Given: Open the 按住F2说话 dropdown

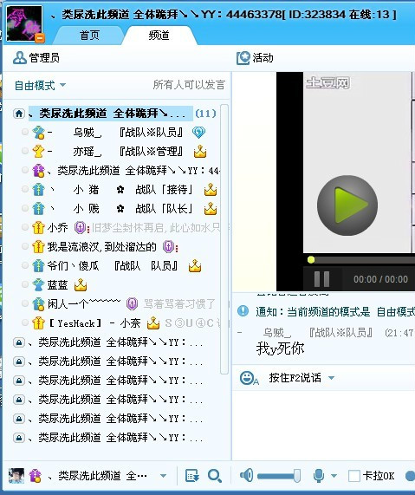Looking at the screenshot, I should pyautogui.click(x=302, y=378).
